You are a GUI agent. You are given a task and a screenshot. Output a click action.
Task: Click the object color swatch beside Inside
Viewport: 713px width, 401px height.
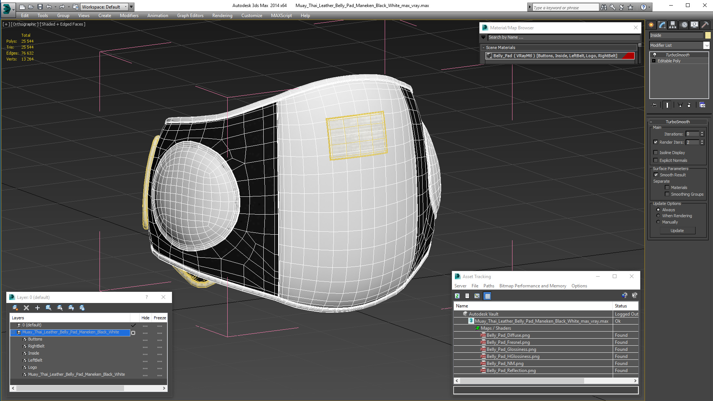(708, 35)
